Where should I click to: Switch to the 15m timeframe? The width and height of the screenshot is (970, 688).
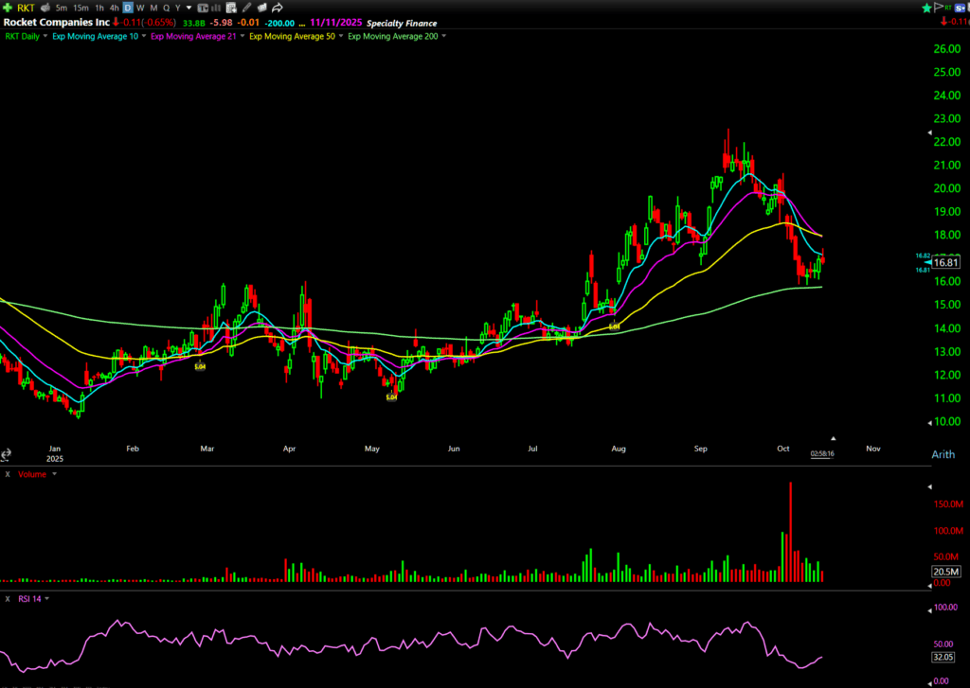tap(81, 8)
